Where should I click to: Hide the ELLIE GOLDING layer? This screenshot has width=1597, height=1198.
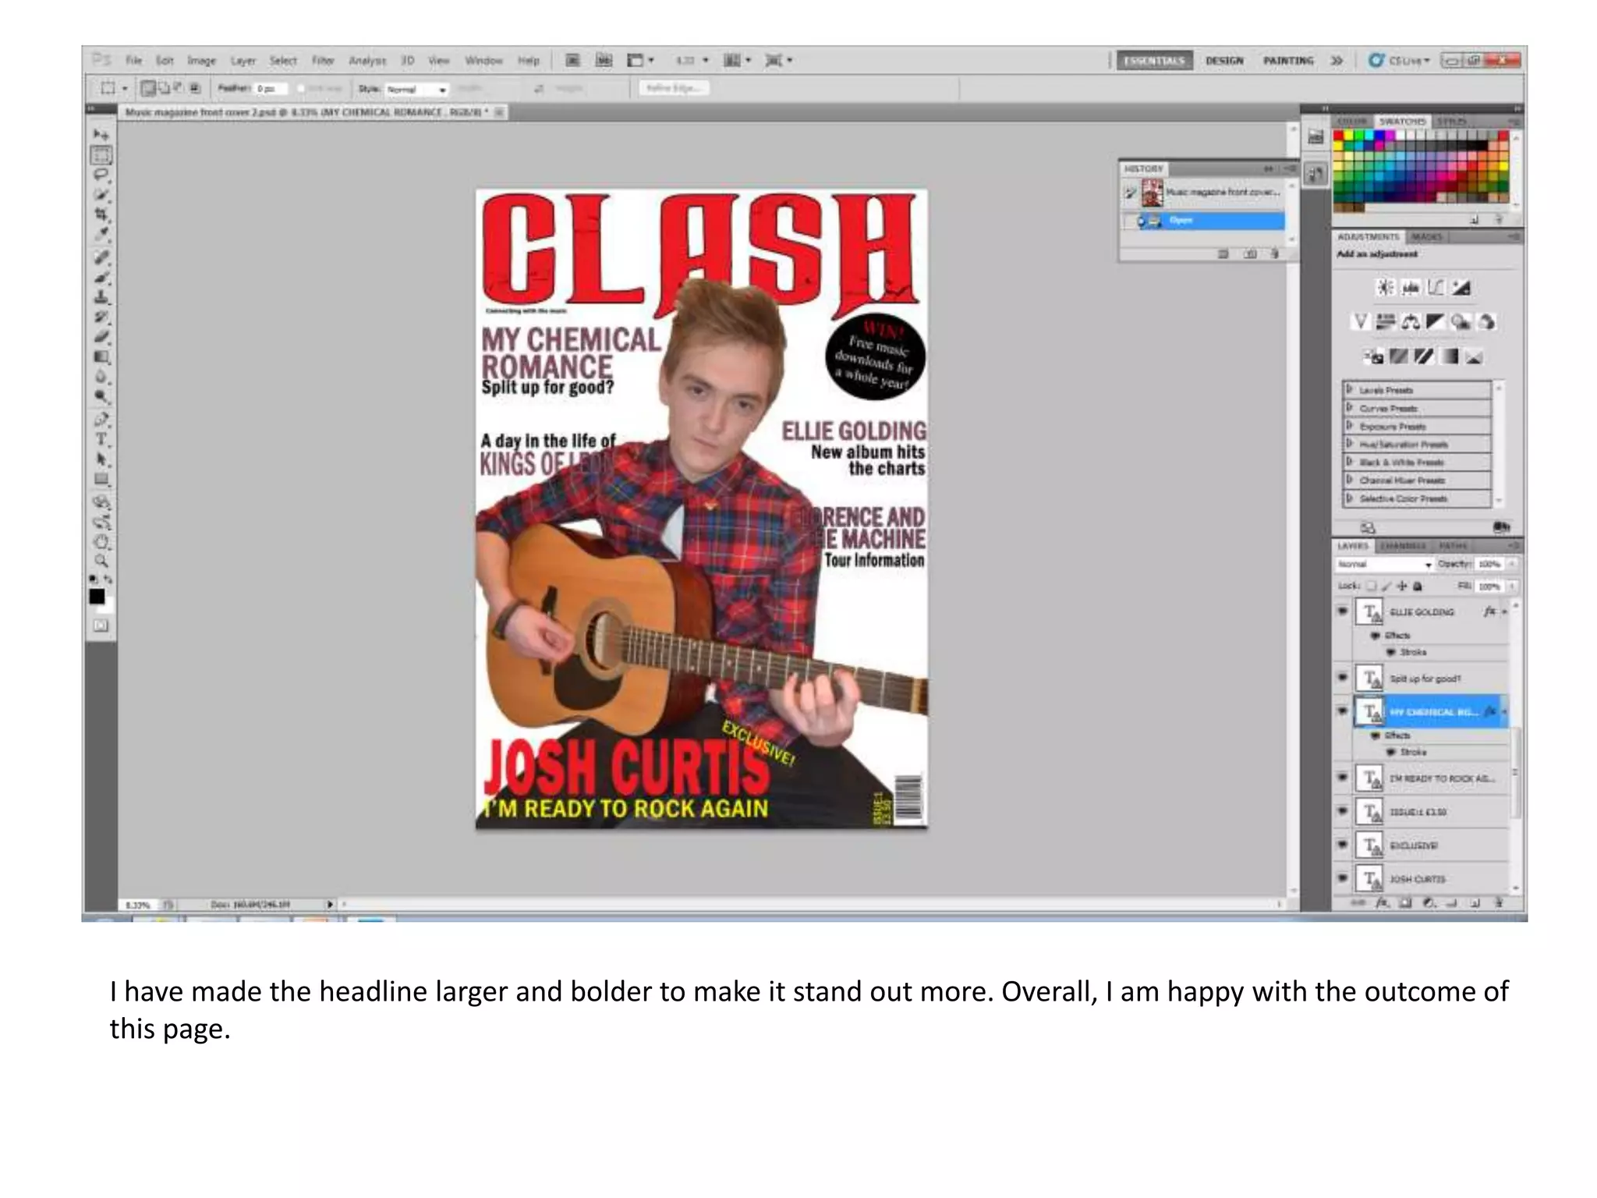[1343, 611]
